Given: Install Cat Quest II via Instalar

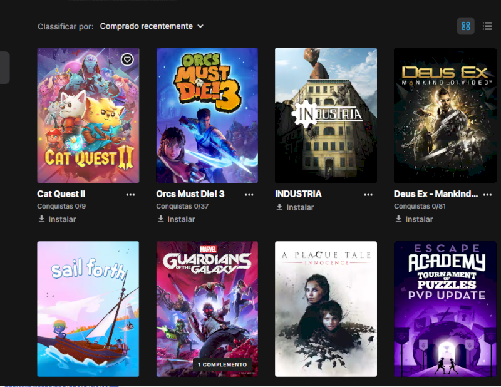Looking at the screenshot, I should (x=62, y=219).
